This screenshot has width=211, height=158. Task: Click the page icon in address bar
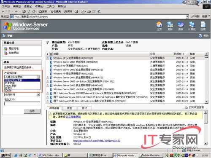(12, 16)
